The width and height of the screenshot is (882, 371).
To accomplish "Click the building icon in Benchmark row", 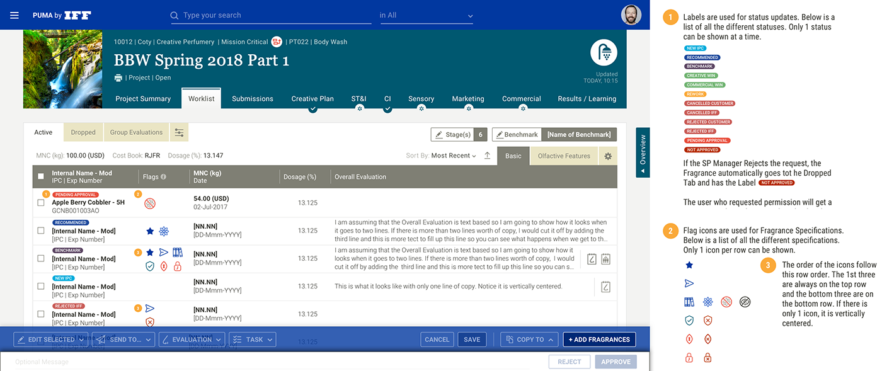I will [x=606, y=259].
